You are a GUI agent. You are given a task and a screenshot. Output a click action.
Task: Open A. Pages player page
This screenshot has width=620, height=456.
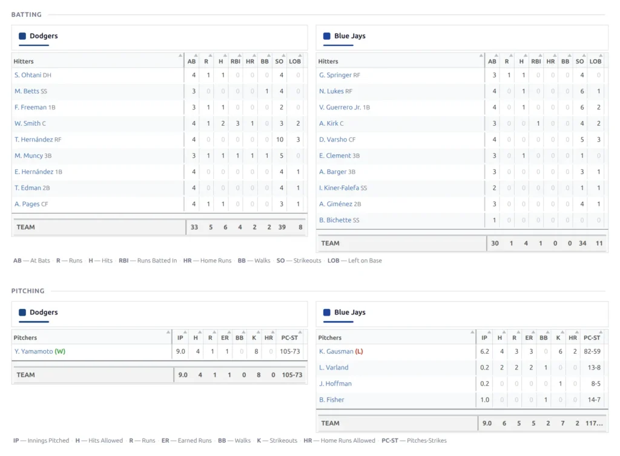(x=27, y=204)
